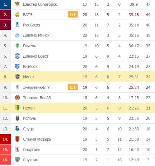Image resolution: width=155 pixels, height=166 pixels.
Task: Click the Рух Брест team emblem
Action: click(17, 25)
